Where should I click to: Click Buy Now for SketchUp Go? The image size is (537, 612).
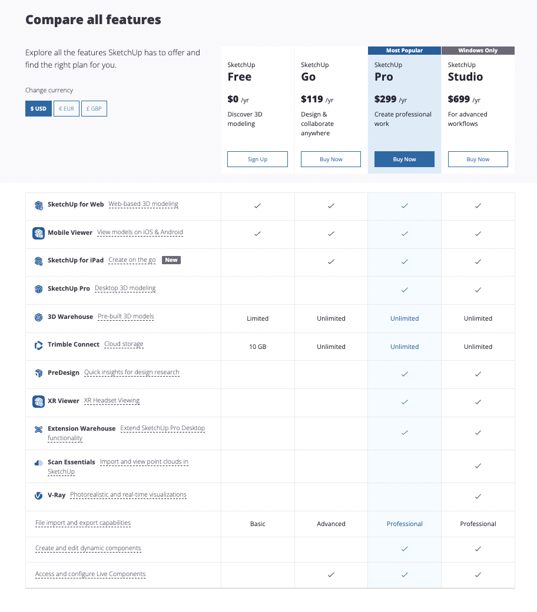tap(331, 159)
